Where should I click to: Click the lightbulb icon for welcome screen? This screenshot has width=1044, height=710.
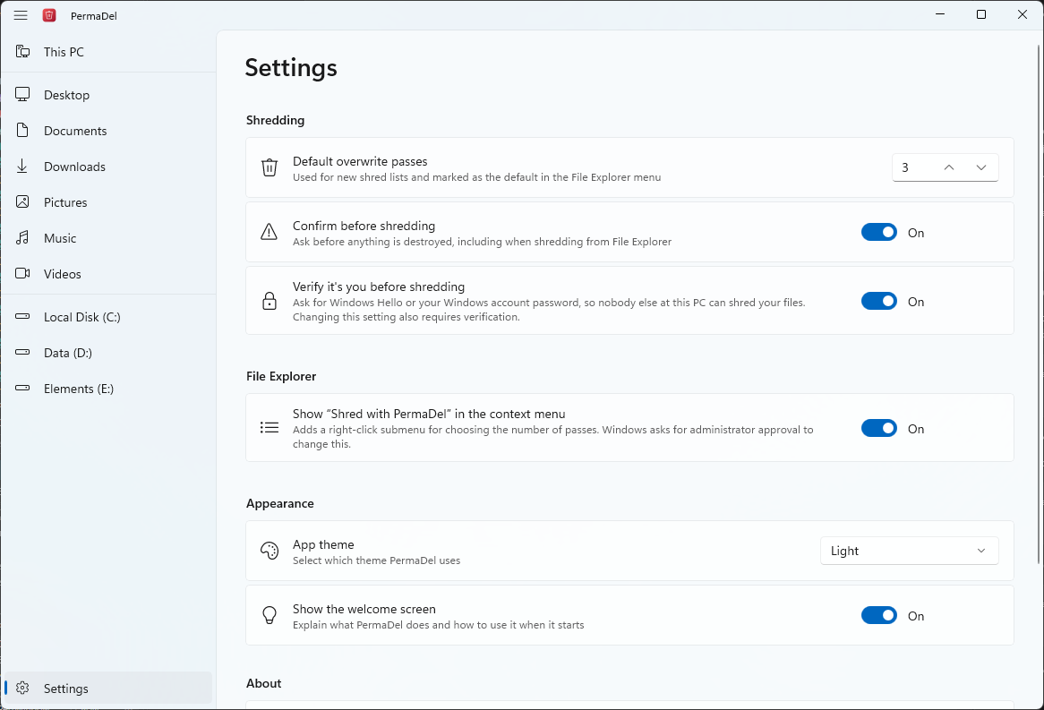coord(269,615)
